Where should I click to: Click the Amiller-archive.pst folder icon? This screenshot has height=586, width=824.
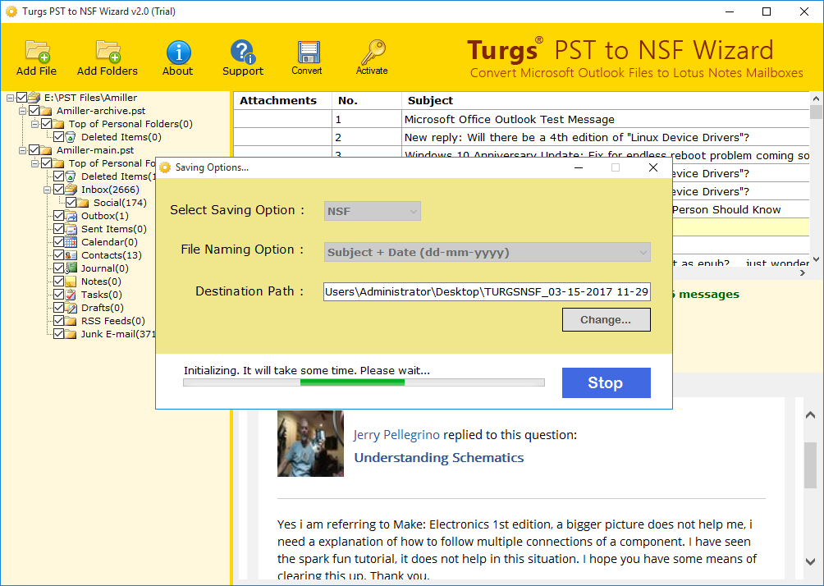point(46,111)
